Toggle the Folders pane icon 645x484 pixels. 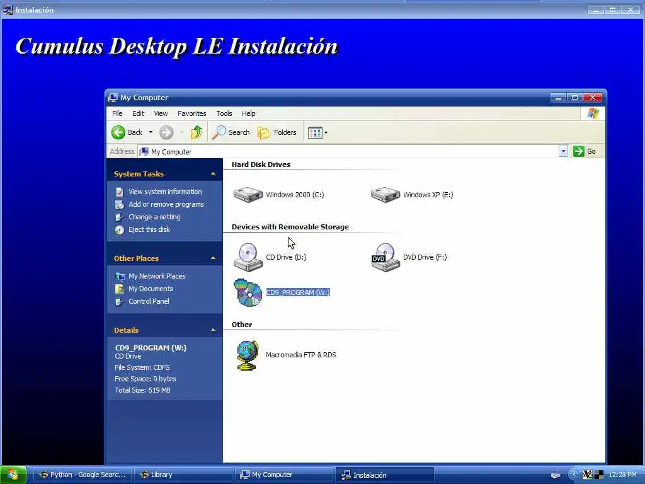264,132
